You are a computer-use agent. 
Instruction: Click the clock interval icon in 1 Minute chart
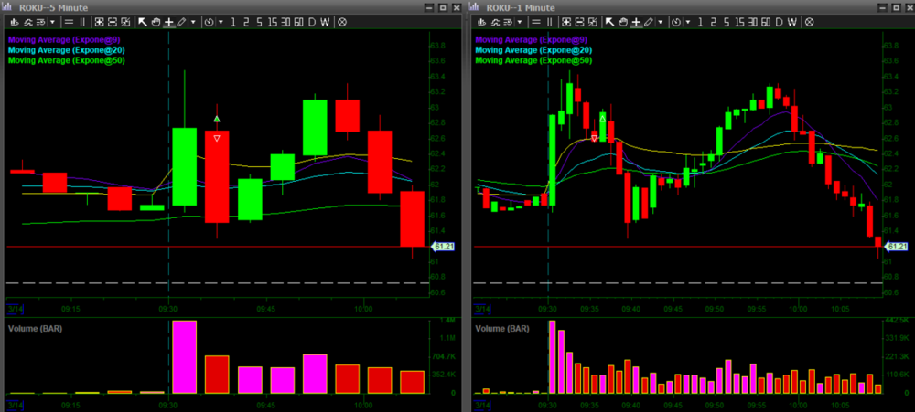click(675, 21)
